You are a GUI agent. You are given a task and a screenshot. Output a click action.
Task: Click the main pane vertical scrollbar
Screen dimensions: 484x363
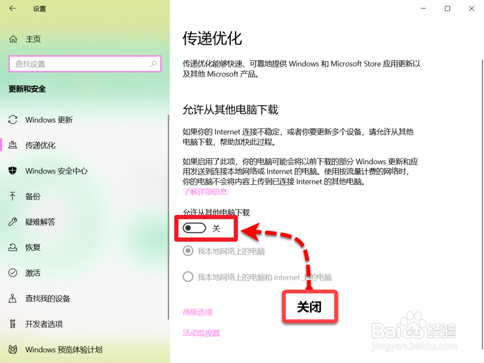(483, 204)
